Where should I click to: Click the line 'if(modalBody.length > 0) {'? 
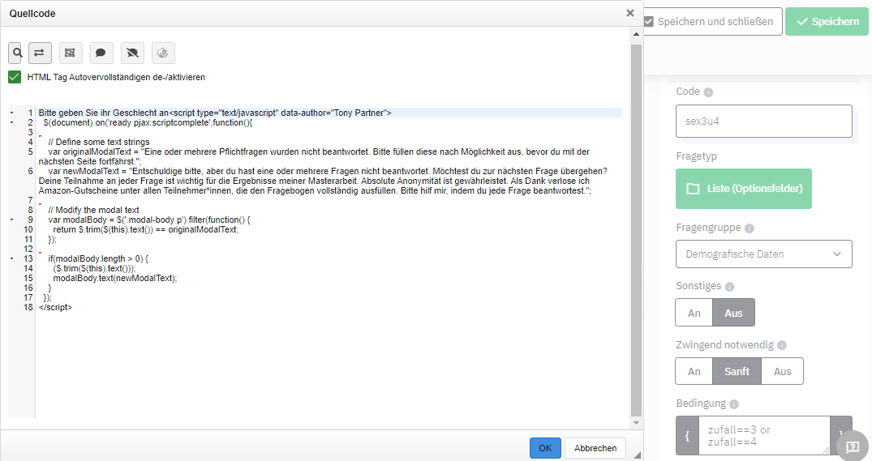(98, 258)
